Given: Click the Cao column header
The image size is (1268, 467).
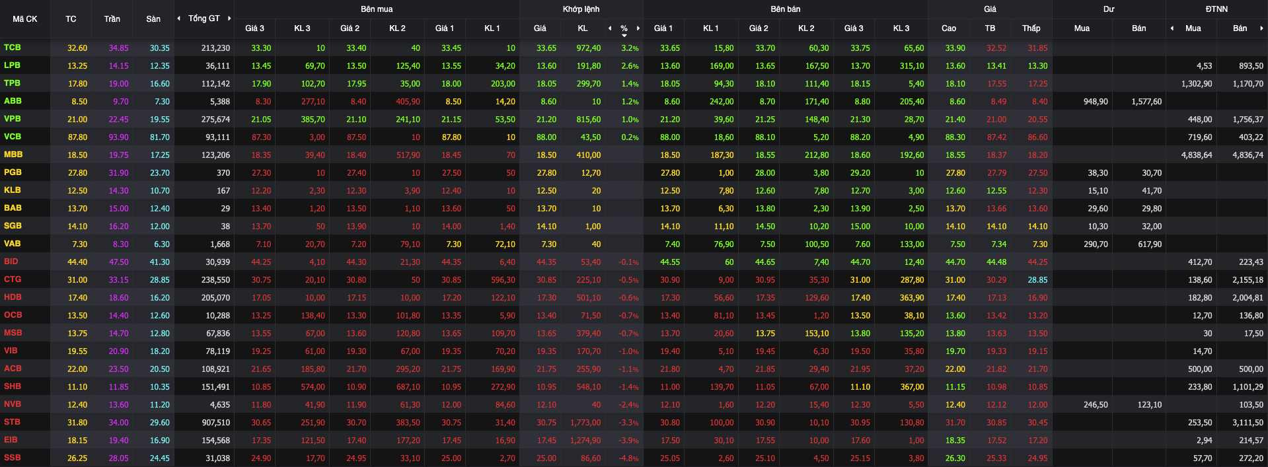Looking at the screenshot, I should click(949, 28).
